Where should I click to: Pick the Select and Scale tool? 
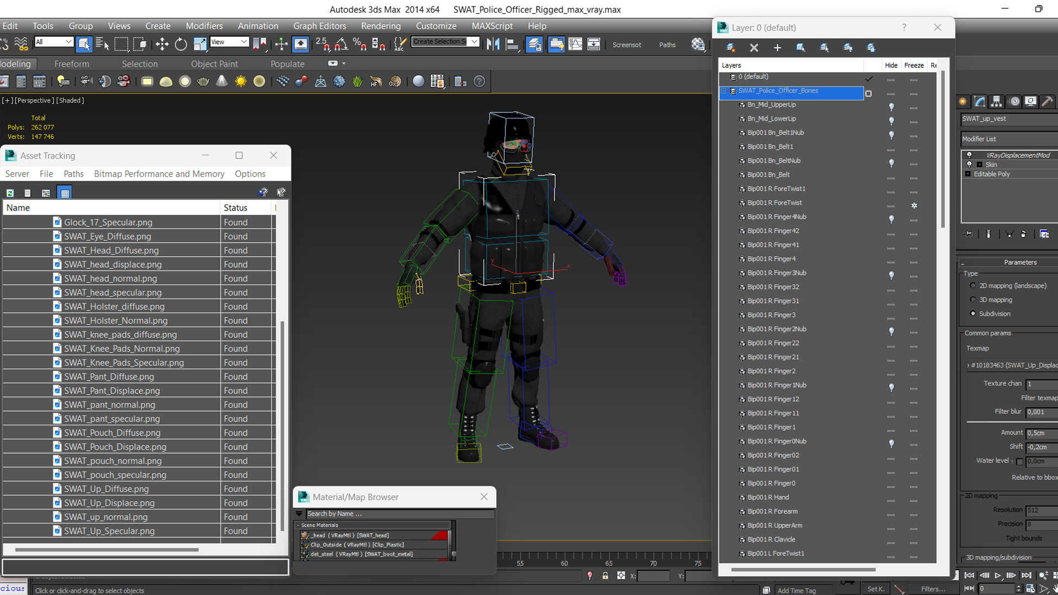(200, 44)
